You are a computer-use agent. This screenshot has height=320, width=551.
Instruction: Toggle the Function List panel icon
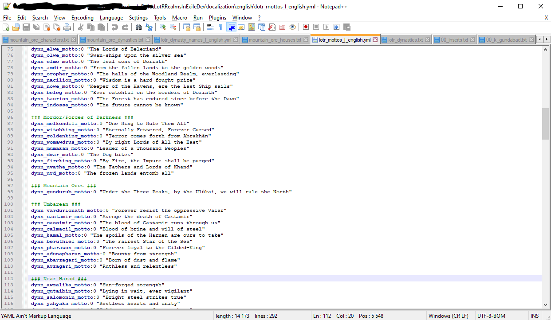coord(272,27)
